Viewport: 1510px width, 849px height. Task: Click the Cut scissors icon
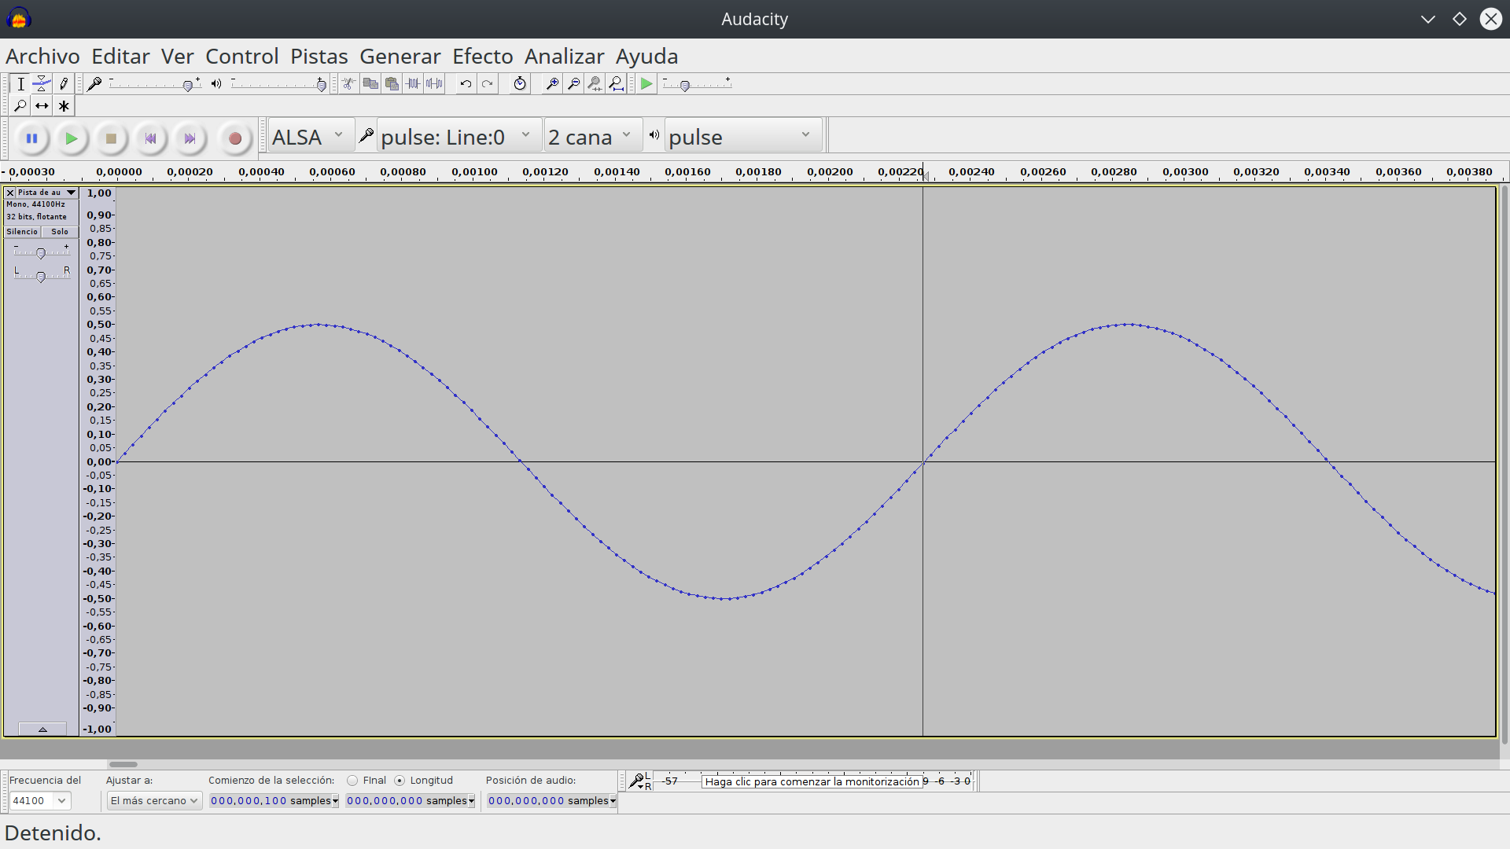tap(348, 84)
